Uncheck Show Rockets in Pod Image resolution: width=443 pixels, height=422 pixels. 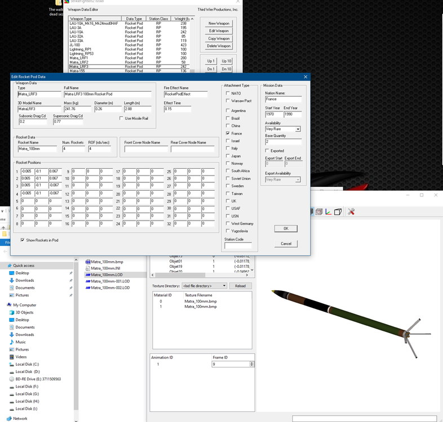click(23, 240)
